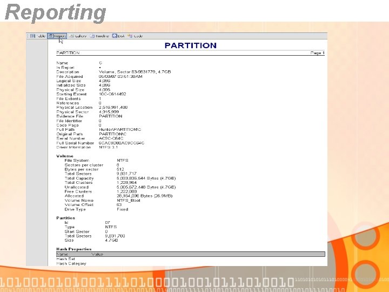Click the 'Reporting' slide title
Image resolution: width=389 pixels, height=292 pixels.
click(56, 12)
